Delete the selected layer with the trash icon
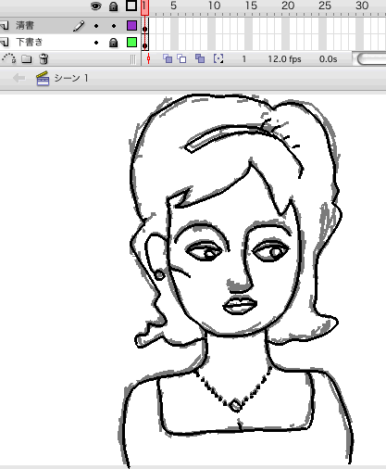 tap(44, 58)
